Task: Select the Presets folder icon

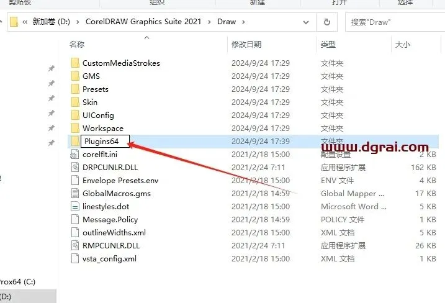Action: click(75, 89)
